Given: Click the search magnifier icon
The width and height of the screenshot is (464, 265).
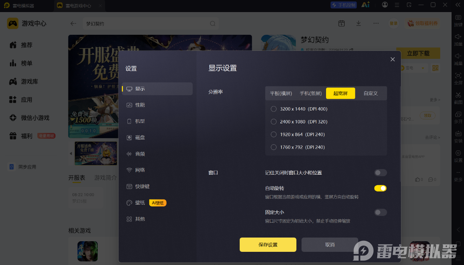Looking at the screenshot, I should coord(213,23).
